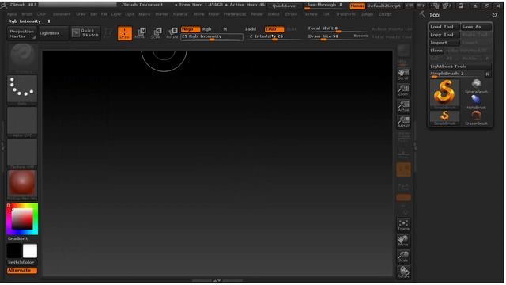Open the Texture Off thumbnail
The width and height of the screenshot is (506, 285).
[x=22, y=153]
